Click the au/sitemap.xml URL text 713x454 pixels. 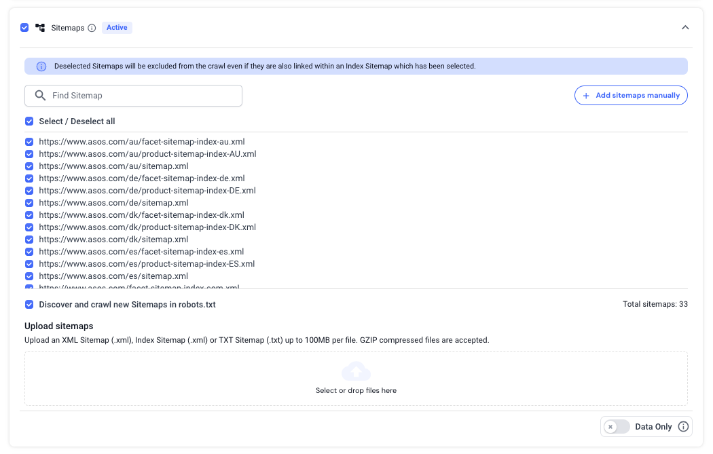point(113,166)
